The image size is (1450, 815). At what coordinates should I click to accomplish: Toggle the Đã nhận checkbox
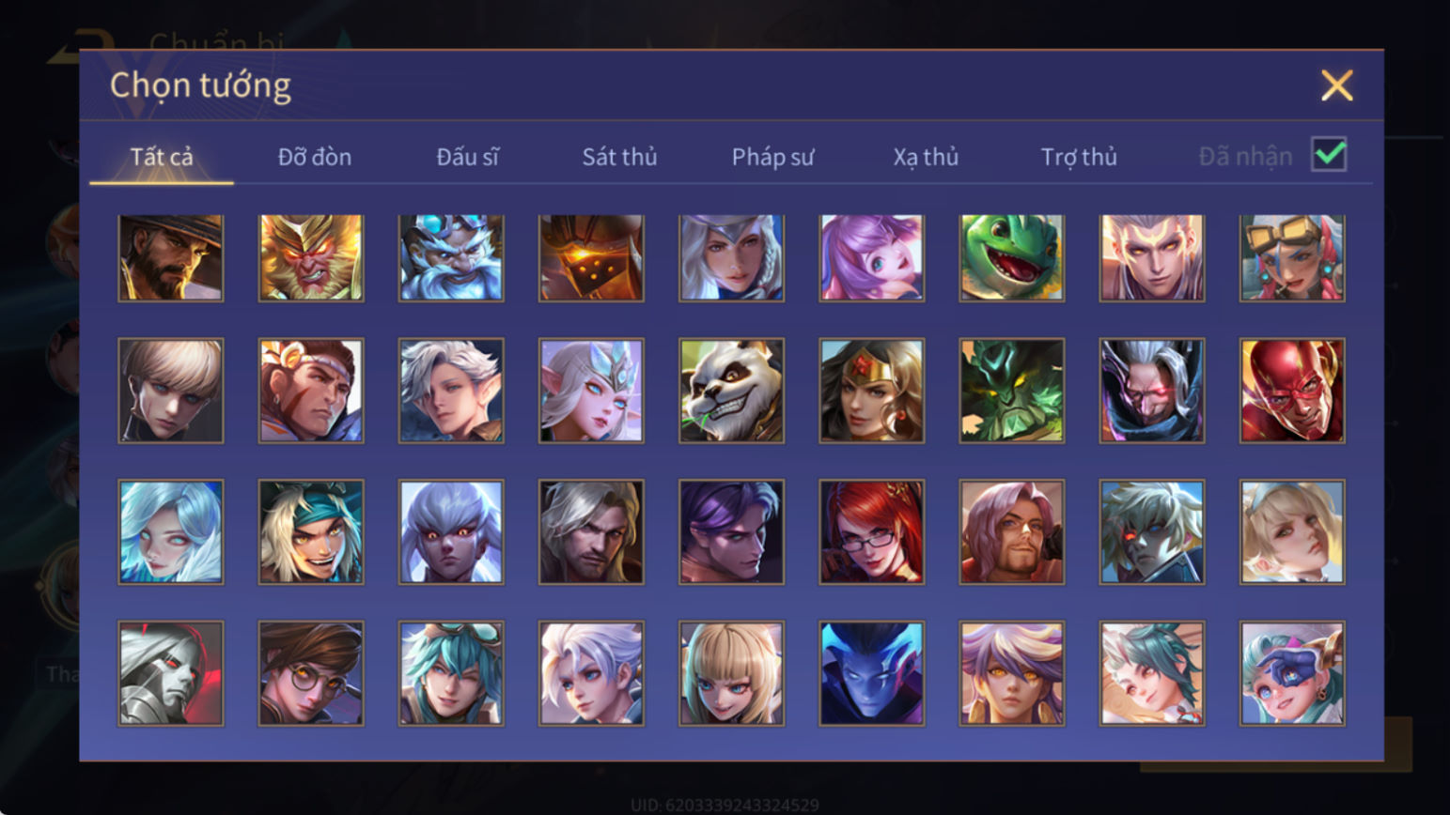click(x=1329, y=155)
